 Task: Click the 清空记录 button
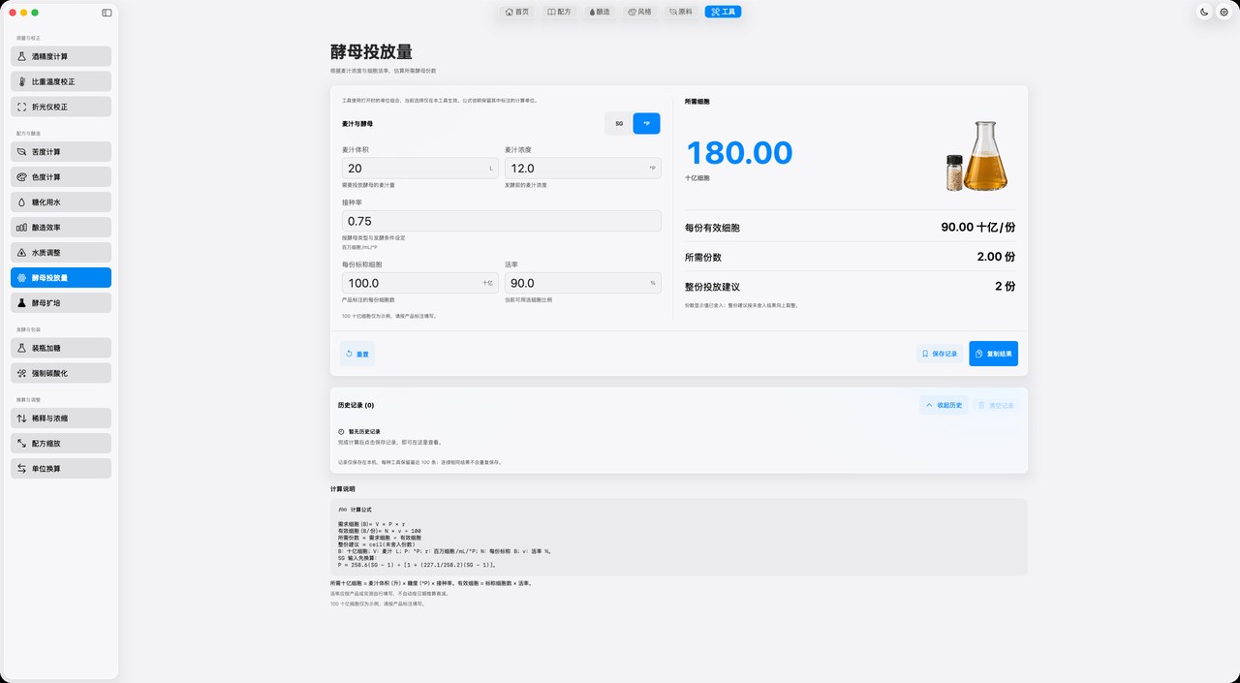997,405
